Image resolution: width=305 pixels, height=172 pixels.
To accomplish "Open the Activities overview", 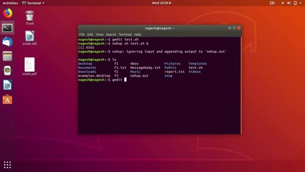I will [10, 3].
